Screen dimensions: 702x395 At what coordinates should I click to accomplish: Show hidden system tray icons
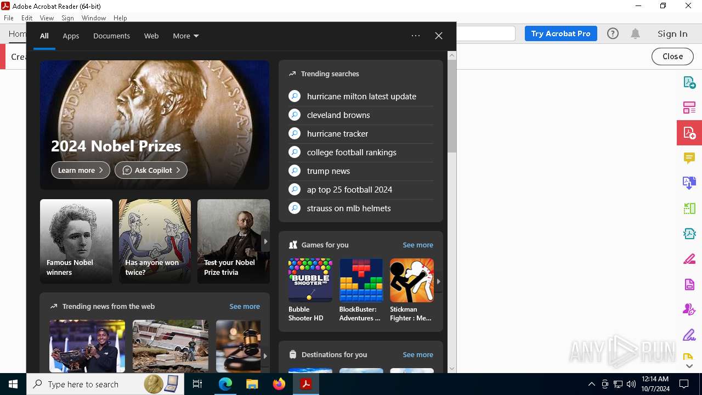point(591,384)
